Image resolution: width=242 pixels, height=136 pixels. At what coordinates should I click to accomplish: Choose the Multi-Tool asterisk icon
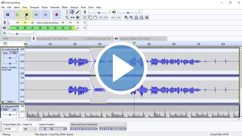pos(78,18)
